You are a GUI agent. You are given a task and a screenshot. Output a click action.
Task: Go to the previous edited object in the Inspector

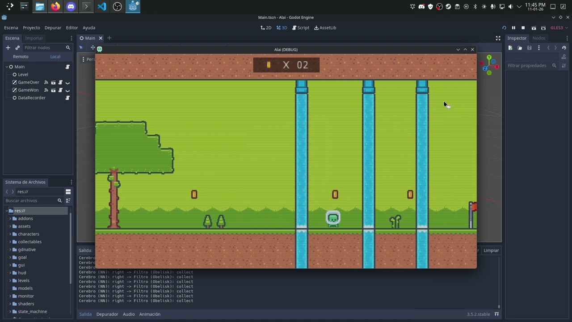[548, 48]
